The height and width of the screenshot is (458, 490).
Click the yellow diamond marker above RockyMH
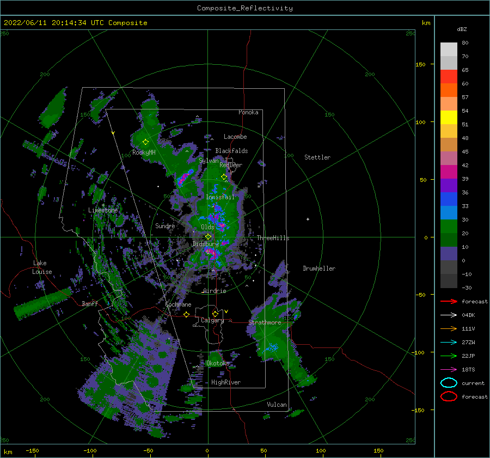tap(145, 142)
